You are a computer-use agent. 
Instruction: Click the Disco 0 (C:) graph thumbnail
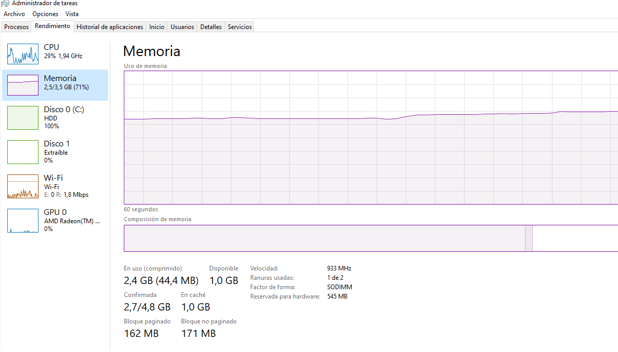23,118
